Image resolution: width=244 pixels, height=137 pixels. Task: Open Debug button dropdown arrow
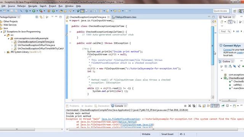pyautogui.click(x=30, y=11)
